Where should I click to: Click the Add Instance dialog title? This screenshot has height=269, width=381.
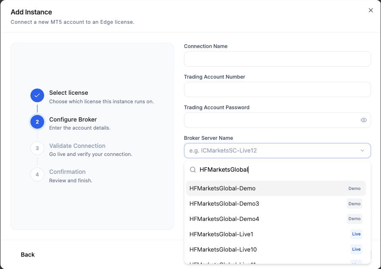[x=31, y=12]
